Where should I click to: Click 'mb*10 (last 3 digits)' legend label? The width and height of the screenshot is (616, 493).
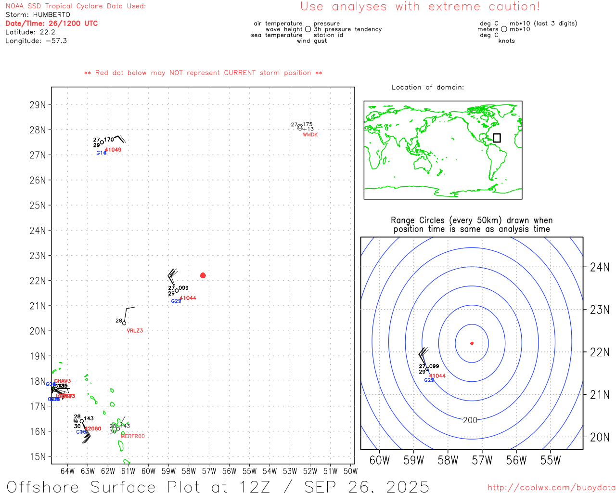[543, 24]
